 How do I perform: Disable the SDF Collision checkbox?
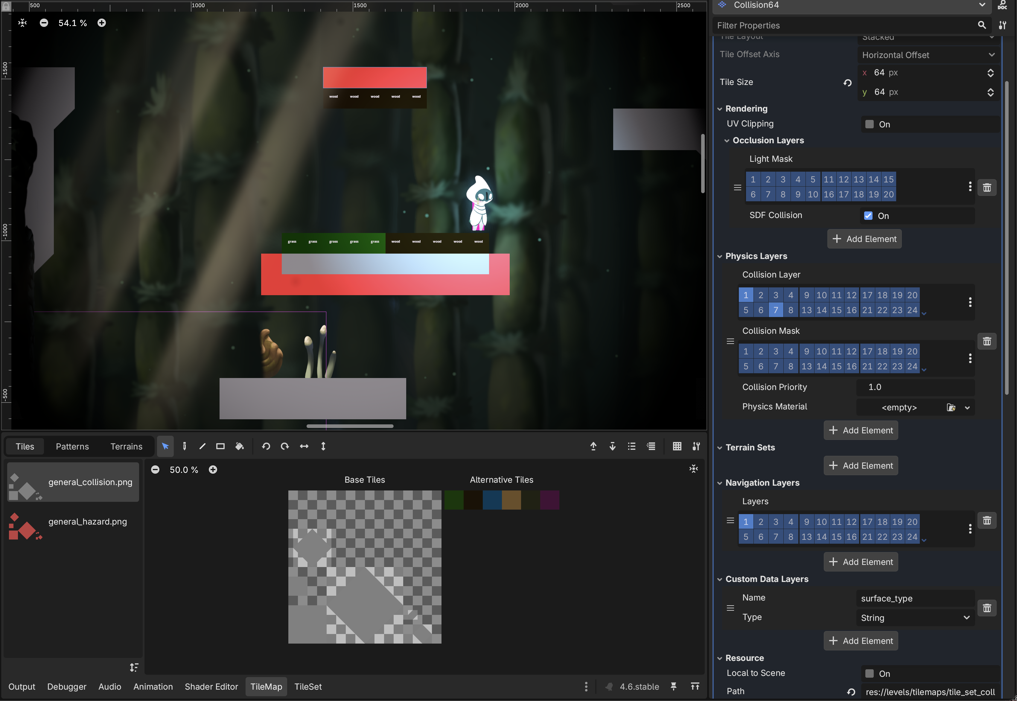click(x=868, y=216)
